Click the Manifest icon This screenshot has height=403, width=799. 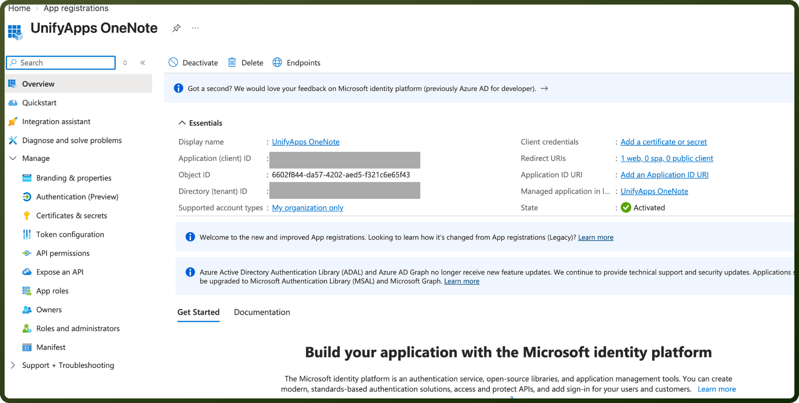pos(27,347)
